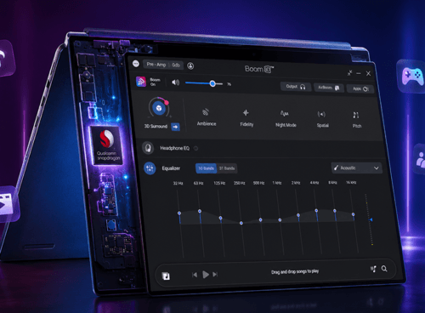Click the 'Drag and drop songs to play' text
The image size is (425, 313).
tap(295, 271)
